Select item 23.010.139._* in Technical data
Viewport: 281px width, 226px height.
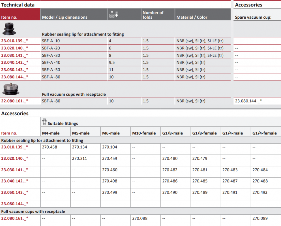pos(14,41)
